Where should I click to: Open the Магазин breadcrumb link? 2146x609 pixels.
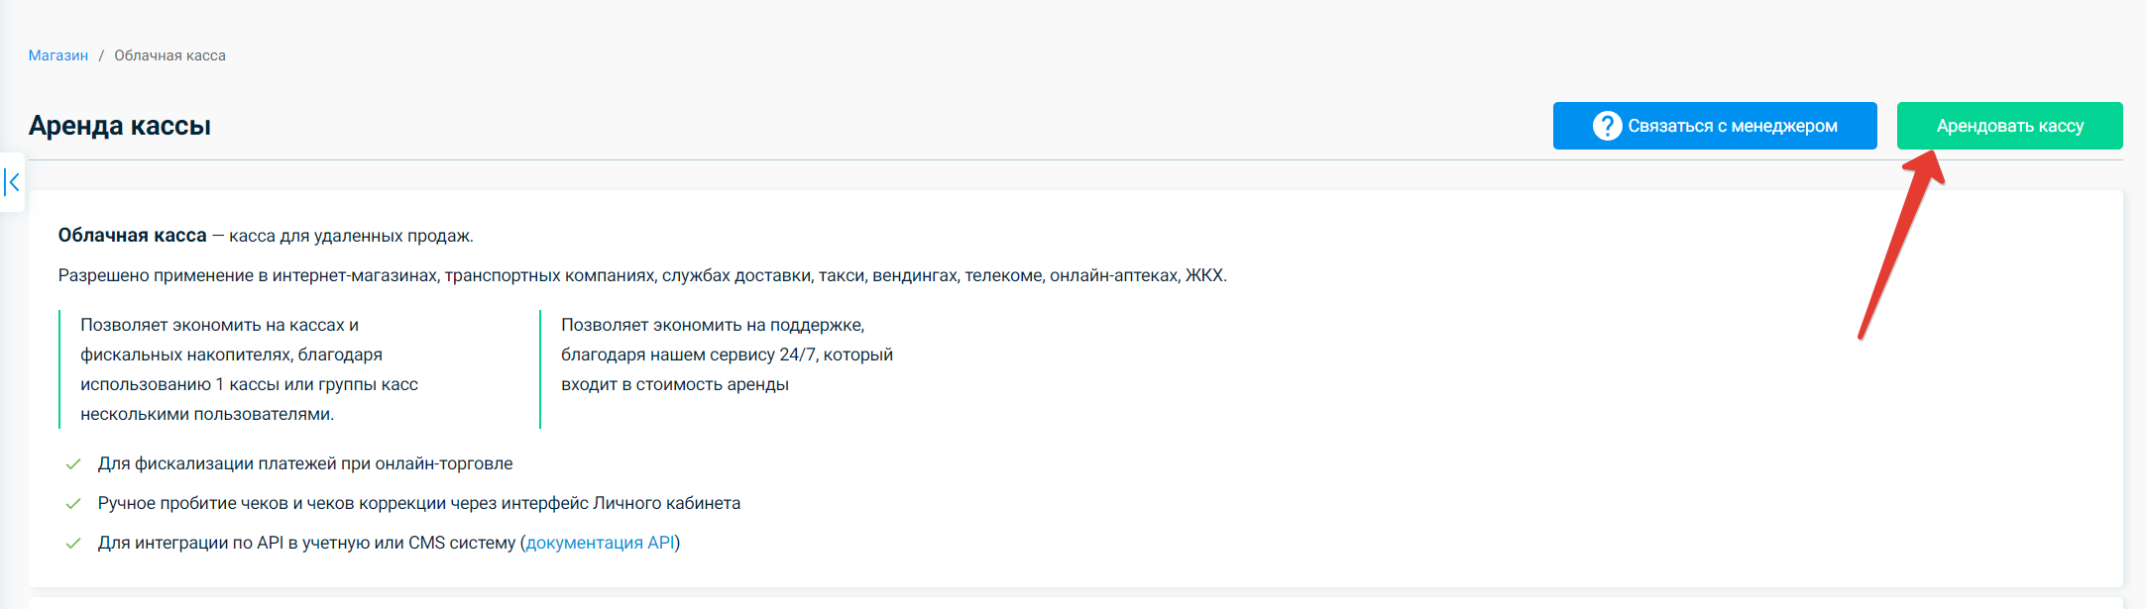pos(58,55)
